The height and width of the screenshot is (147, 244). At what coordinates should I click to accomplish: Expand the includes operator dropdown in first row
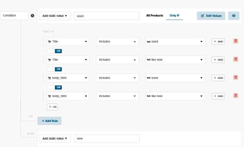[x=118, y=42]
